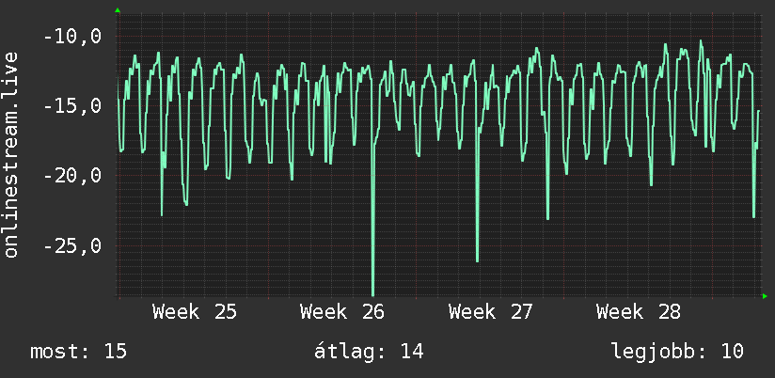Screen dimensions: 775x378
Task: Click the Week 27 axis label
Action: 491,312
